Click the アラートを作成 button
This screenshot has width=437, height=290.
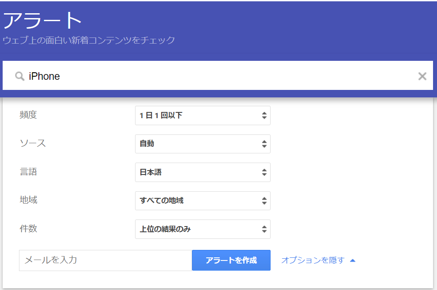click(231, 260)
